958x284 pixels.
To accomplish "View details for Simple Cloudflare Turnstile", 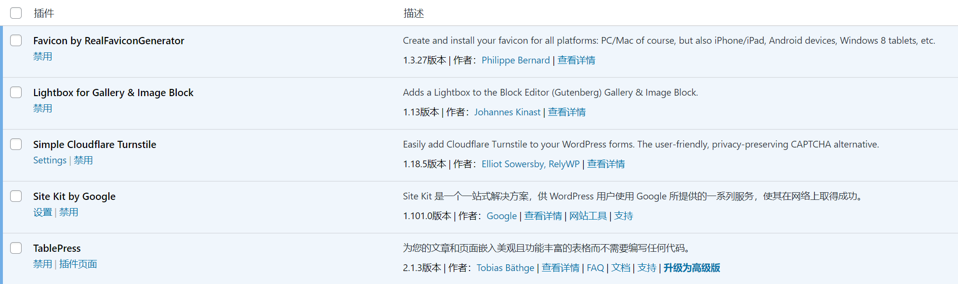I will pyautogui.click(x=605, y=164).
